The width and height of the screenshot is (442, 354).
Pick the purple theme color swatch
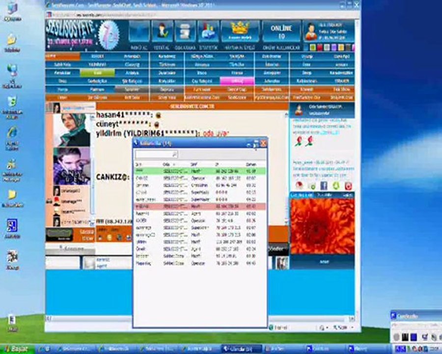334,47
